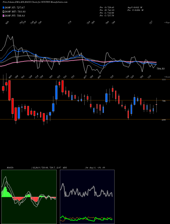Click the 704.35 end-of-line price label
Image resolution: width=170 pixels, height=224 pixels.
[x=160, y=69]
